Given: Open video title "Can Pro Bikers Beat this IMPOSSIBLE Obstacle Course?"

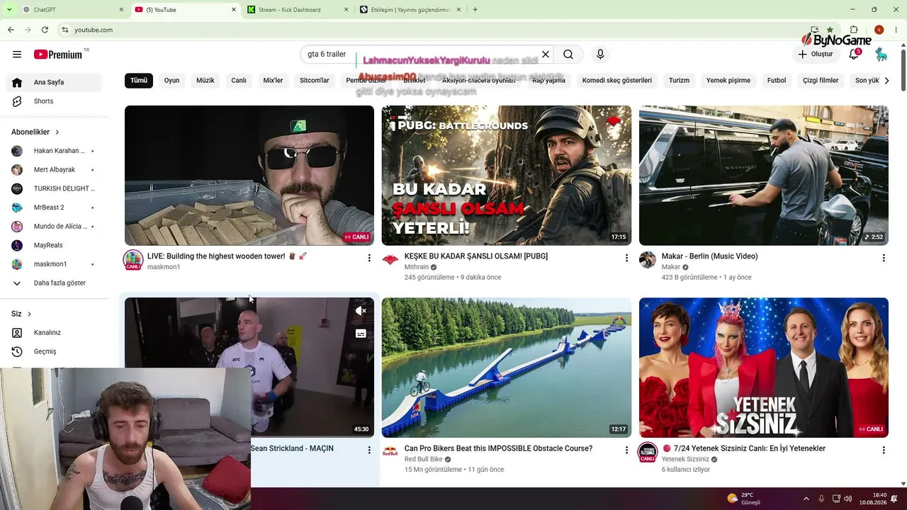Looking at the screenshot, I should pos(498,448).
